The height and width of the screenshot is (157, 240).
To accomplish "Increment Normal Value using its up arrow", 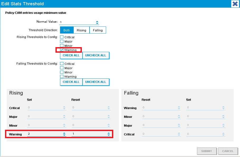I will point(97,21).
